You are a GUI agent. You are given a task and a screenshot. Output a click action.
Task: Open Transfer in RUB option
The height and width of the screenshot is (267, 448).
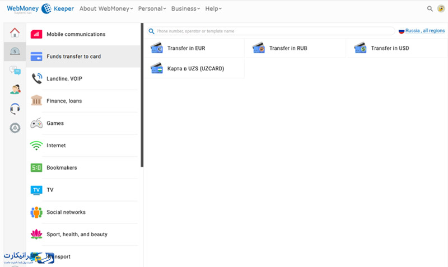click(x=296, y=48)
